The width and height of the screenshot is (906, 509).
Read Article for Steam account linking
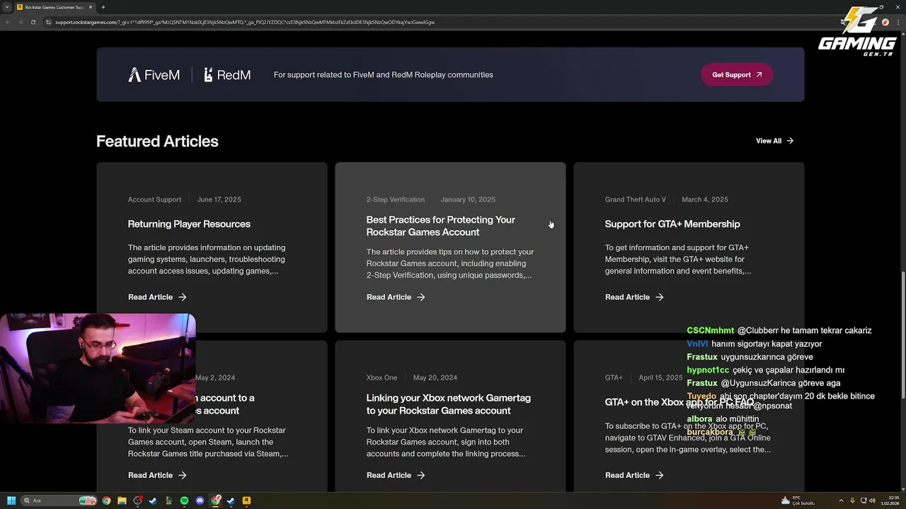pyautogui.click(x=157, y=475)
